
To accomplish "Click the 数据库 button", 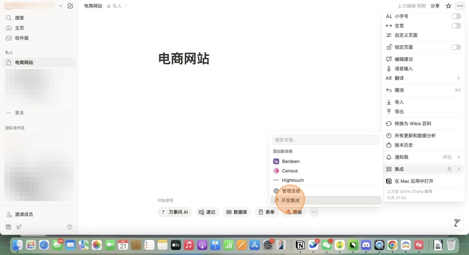I will tap(237, 212).
